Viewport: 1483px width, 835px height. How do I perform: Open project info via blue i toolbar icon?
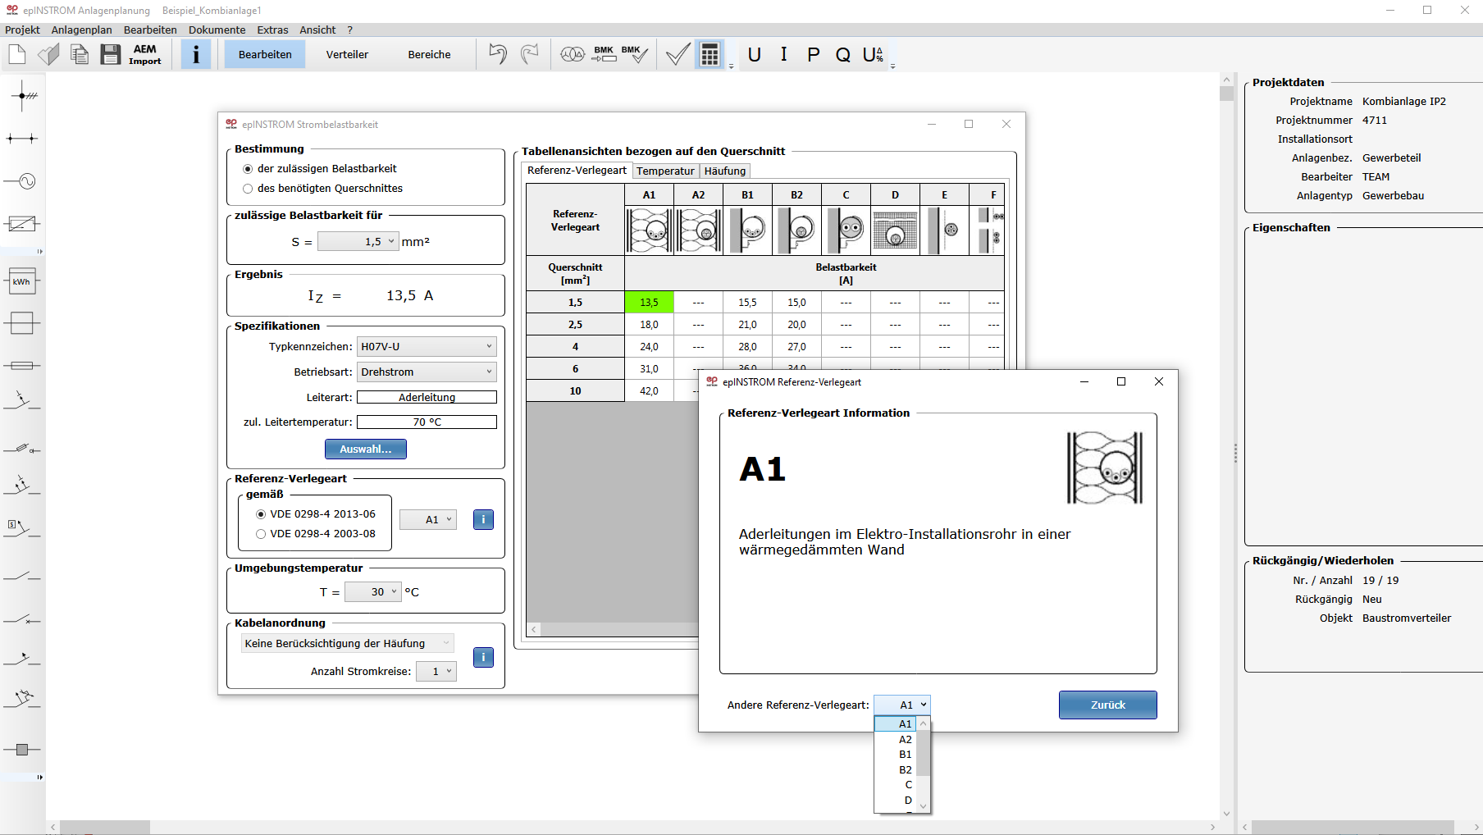click(x=196, y=55)
